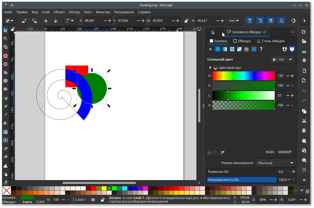Viewport: 314px width, 208px height.
Task: Select the Dropper tool in the toolbox
Action: (x=5, y=148)
